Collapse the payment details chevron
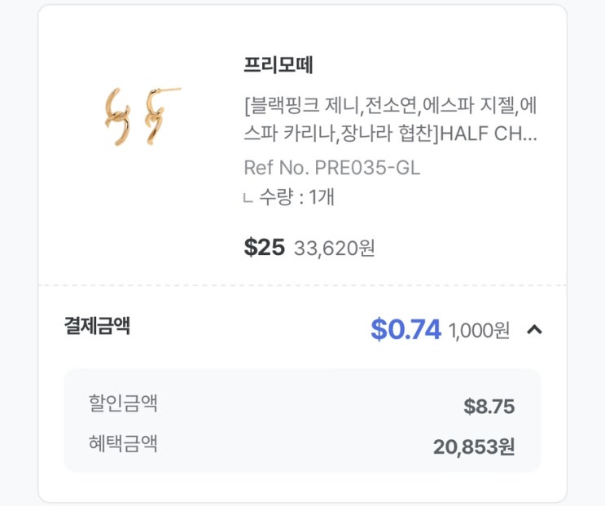 click(x=534, y=329)
